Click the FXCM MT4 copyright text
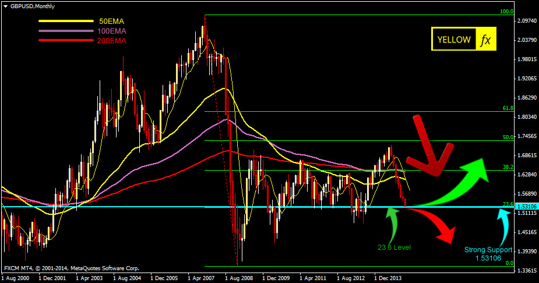The image size is (539, 283). pyautogui.click(x=71, y=268)
